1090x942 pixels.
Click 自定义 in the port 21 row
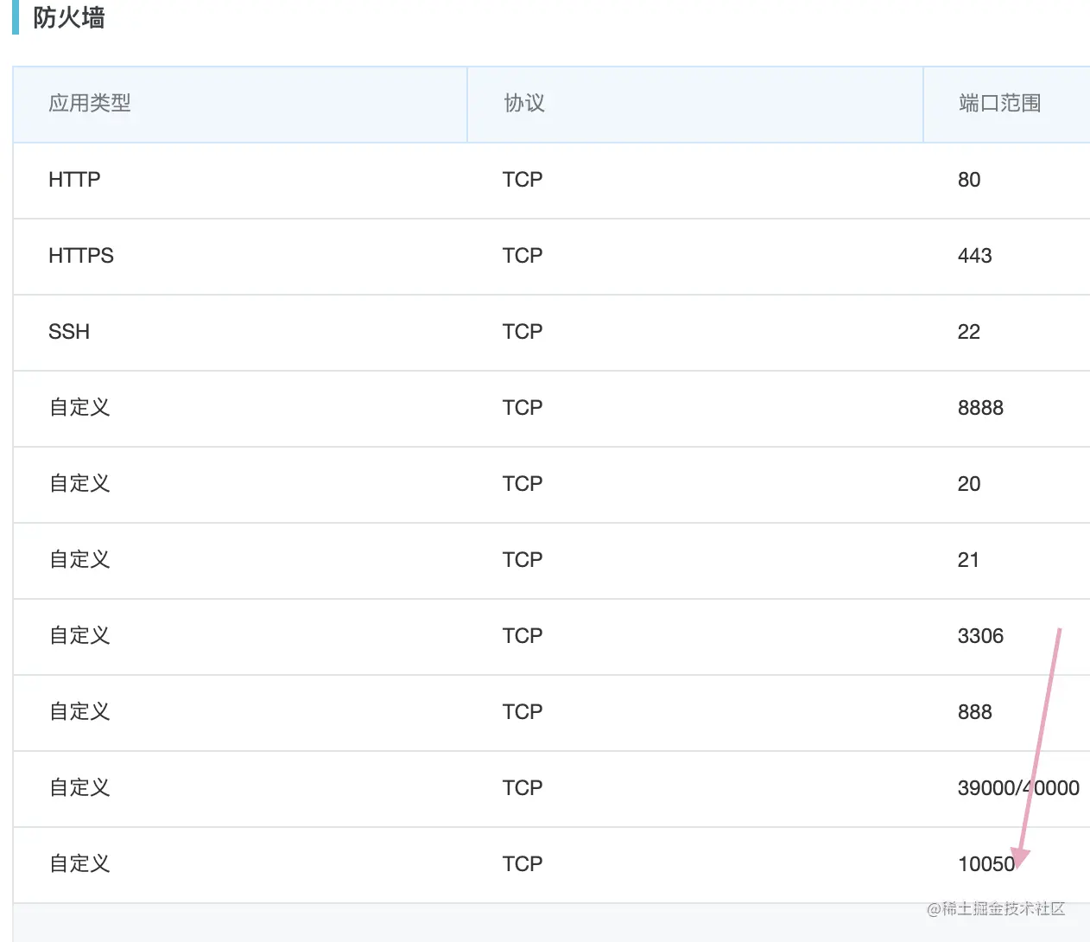(x=79, y=560)
